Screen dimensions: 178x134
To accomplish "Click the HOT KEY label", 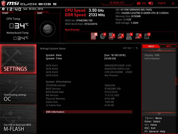I will 127,48.
